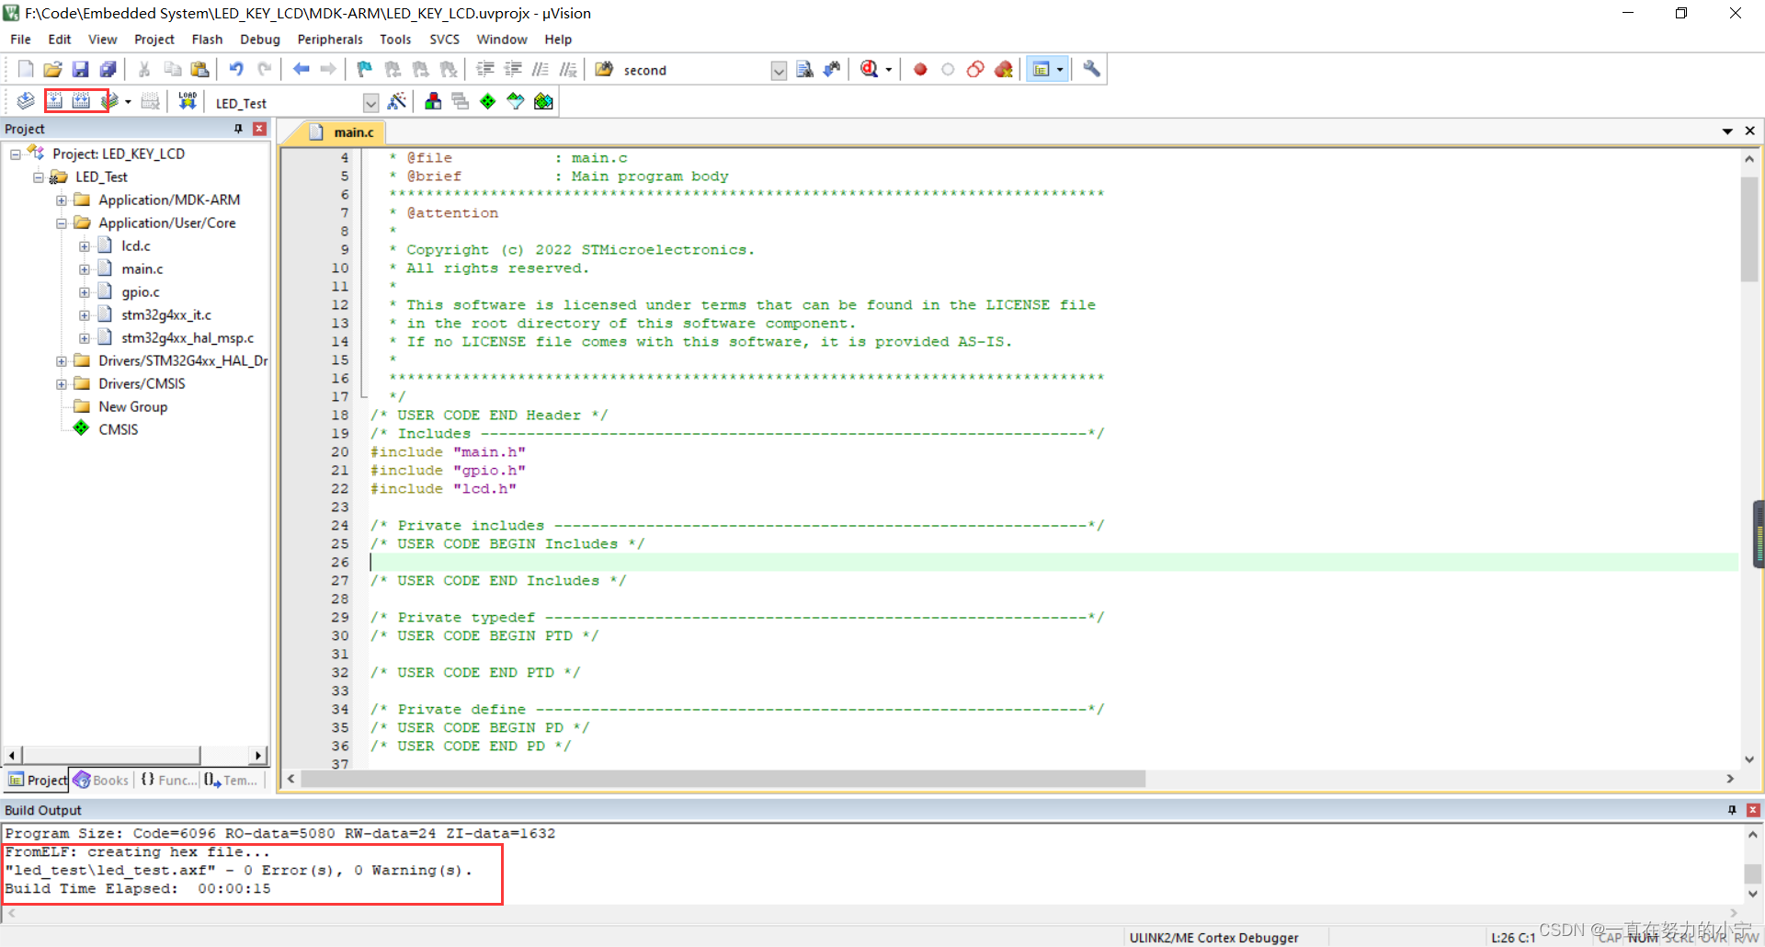
Task: Collapse the Project: LED_KEY_LCD tree node
Action: [16, 154]
